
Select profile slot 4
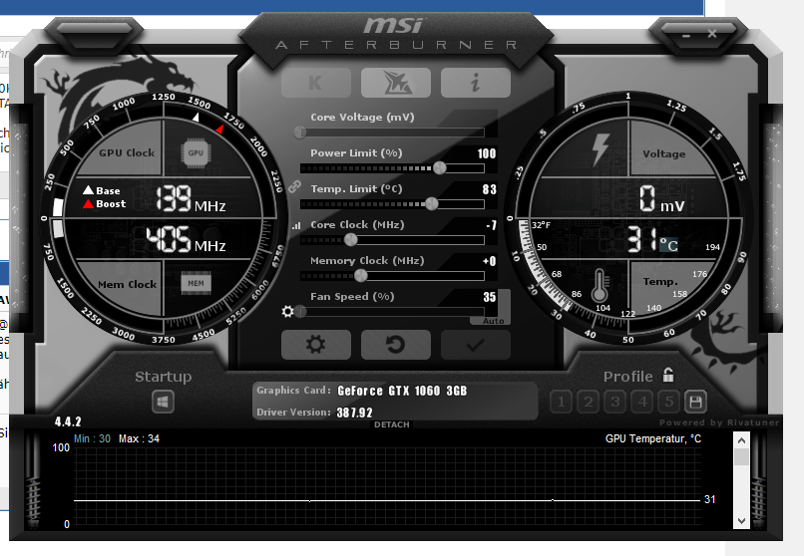(642, 402)
